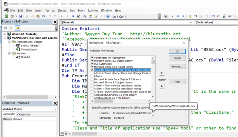Viewport: 238px width, 137px height.
Task: Move reference priority down with arrow button
Action: (161, 86)
